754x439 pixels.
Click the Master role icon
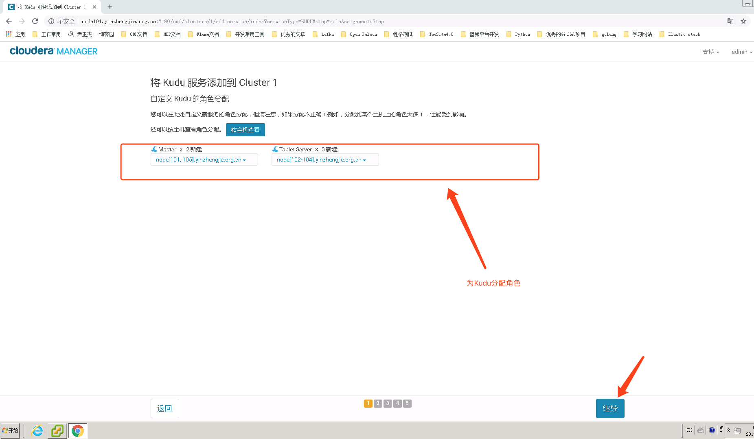coord(154,149)
